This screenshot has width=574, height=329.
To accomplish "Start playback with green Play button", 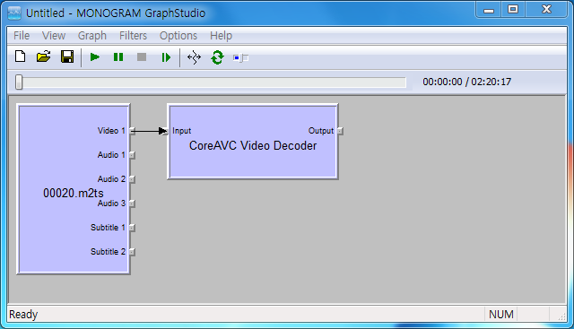I will click(95, 57).
